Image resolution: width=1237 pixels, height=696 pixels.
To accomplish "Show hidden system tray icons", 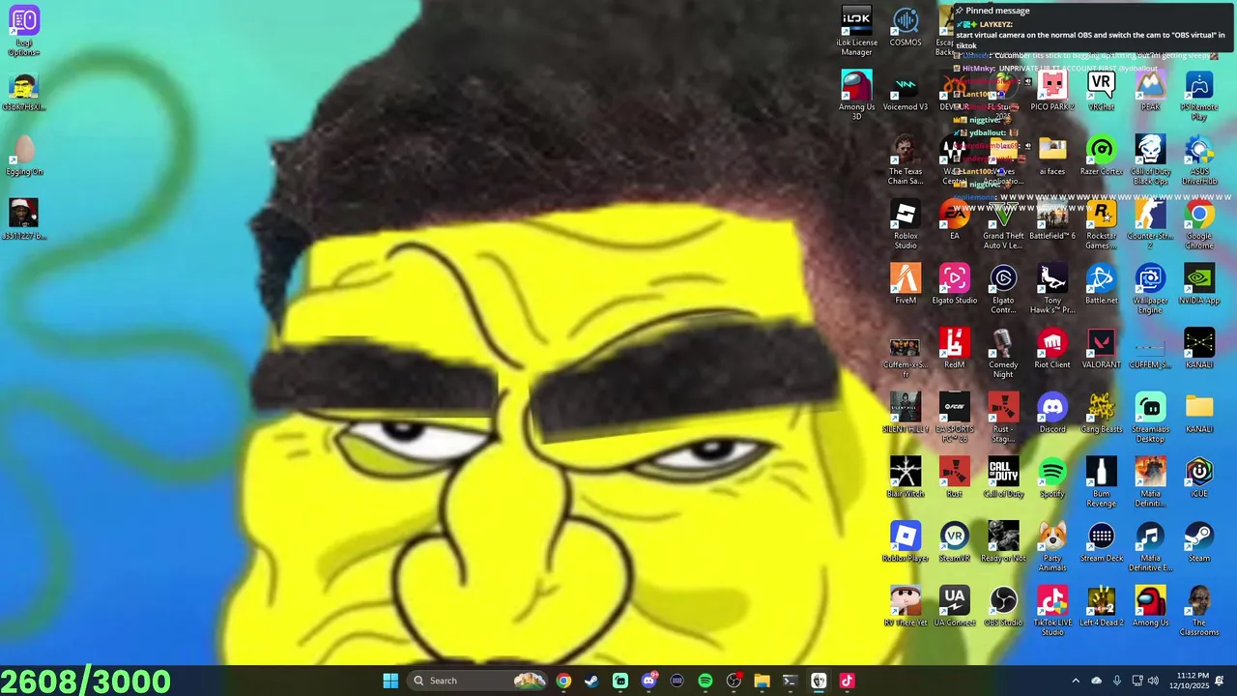I will (1076, 681).
